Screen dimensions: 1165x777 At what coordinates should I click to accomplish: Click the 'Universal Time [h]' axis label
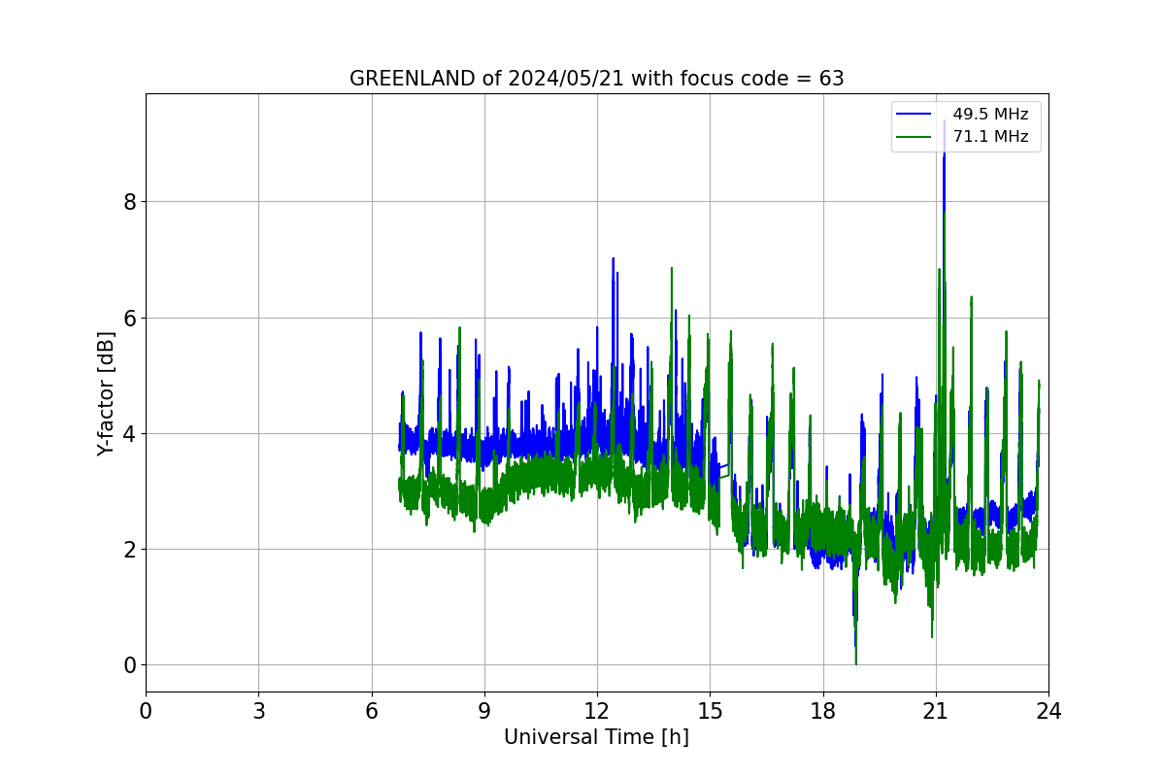coord(596,737)
